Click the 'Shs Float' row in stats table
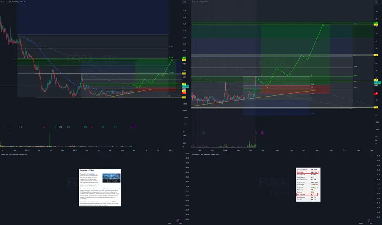 point(308,172)
